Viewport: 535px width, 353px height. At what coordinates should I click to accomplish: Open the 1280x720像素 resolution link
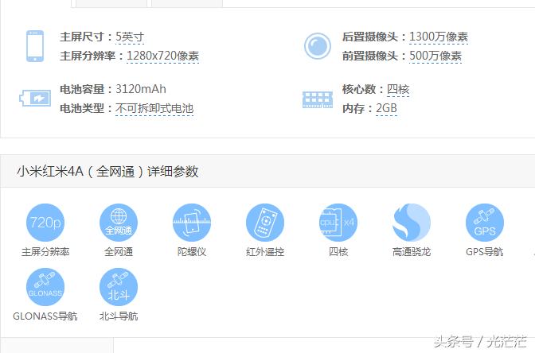click(x=162, y=56)
